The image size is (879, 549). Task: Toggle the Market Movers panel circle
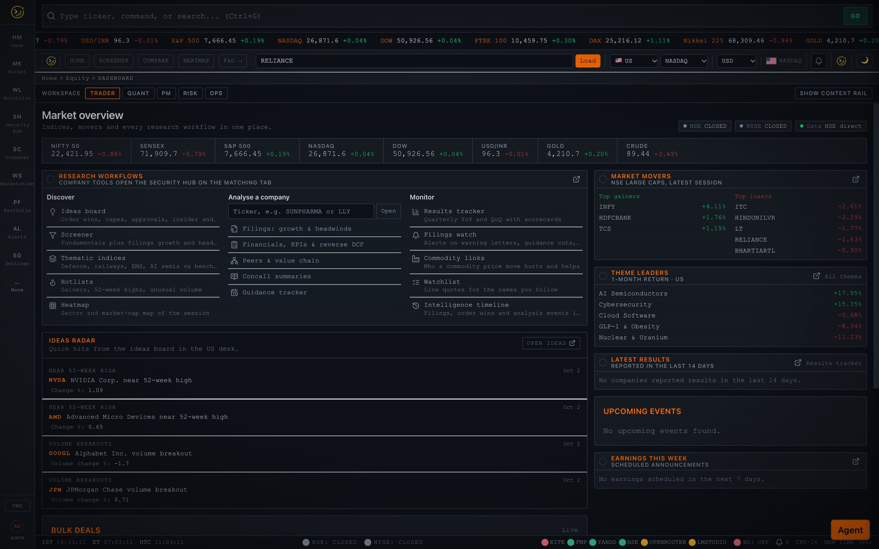click(x=603, y=179)
